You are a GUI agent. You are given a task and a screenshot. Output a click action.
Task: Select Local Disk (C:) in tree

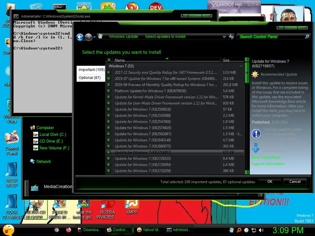pyautogui.click(x=53, y=135)
